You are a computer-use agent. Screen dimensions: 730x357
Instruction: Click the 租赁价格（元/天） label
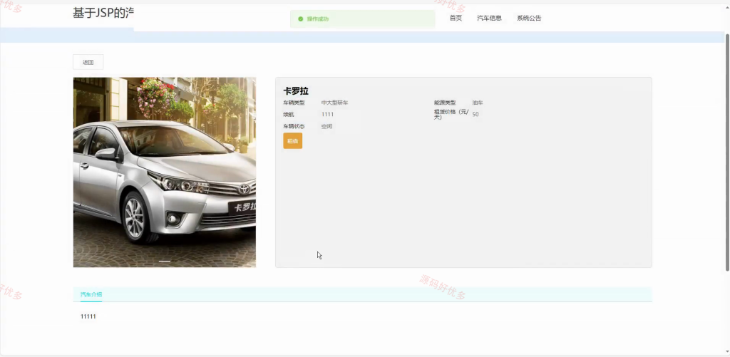[451, 114]
